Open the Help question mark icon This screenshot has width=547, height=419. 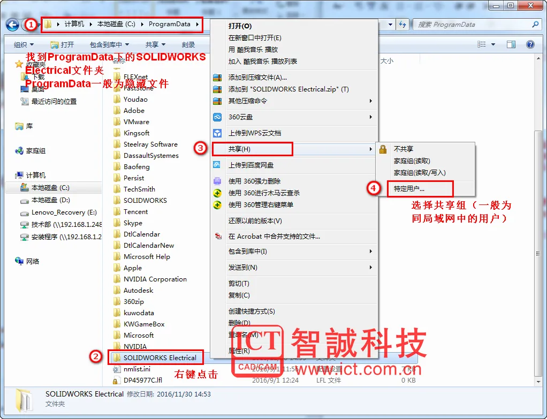coord(530,44)
